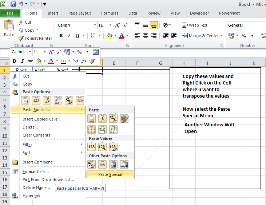The image size is (266, 205).
Task: Choose Format Cells from context menu
Action: [36, 172]
